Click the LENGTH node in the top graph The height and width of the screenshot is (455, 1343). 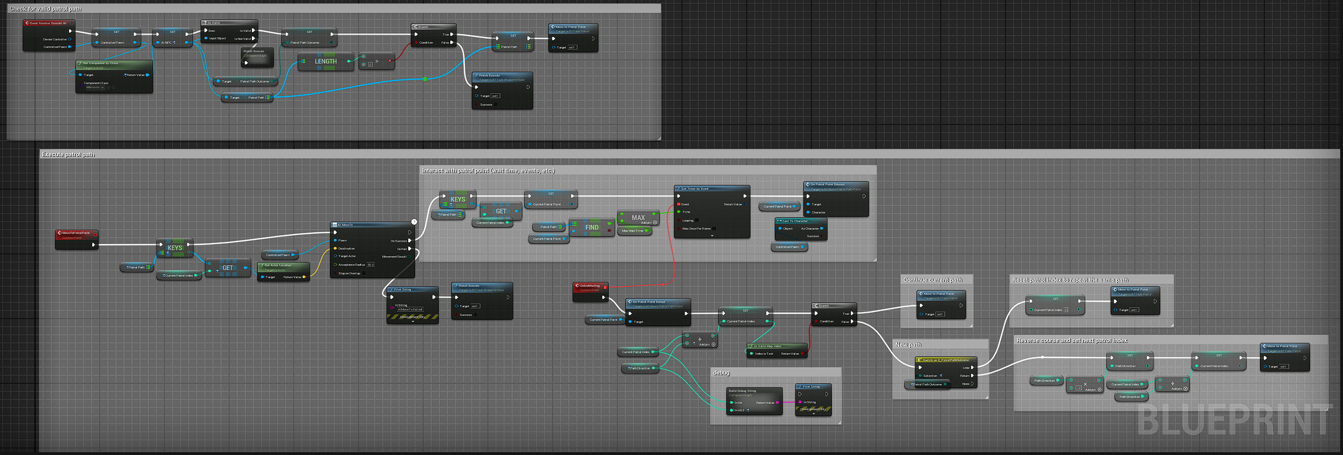click(x=326, y=61)
